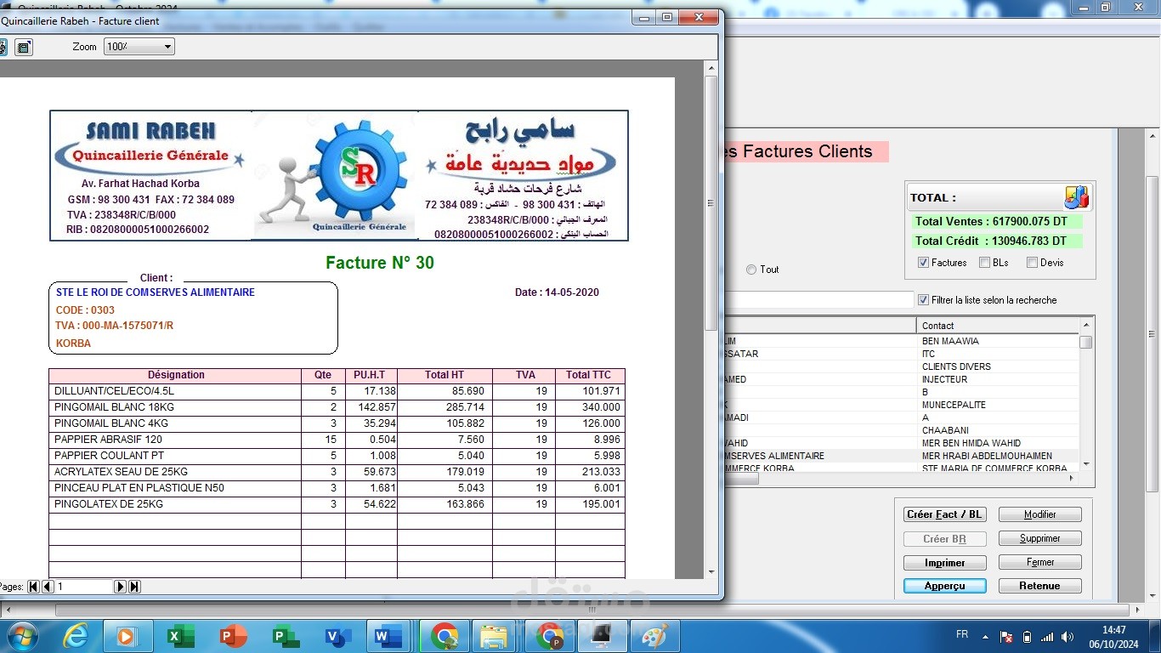Show hidden tray icons arrow
This screenshot has width=1161, height=653.
pyautogui.click(x=985, y=636)
